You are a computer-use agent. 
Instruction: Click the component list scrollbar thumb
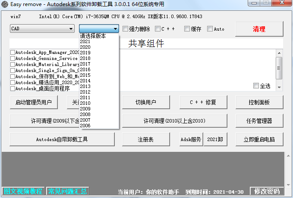(x=279, y=68)
